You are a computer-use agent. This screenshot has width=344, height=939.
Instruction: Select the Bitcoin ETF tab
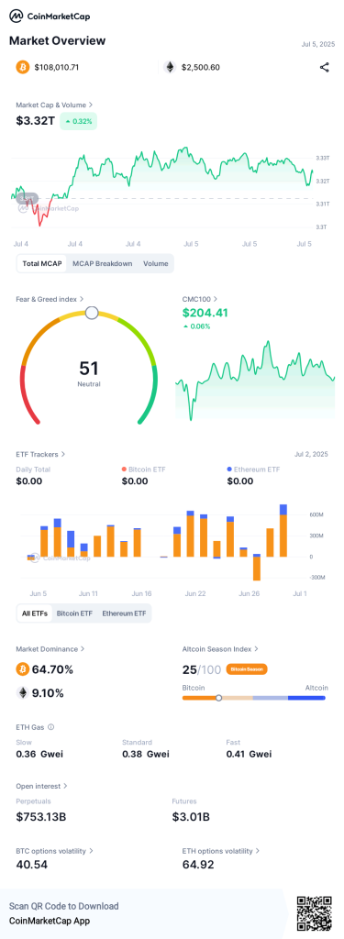click(x=74, y=613)
